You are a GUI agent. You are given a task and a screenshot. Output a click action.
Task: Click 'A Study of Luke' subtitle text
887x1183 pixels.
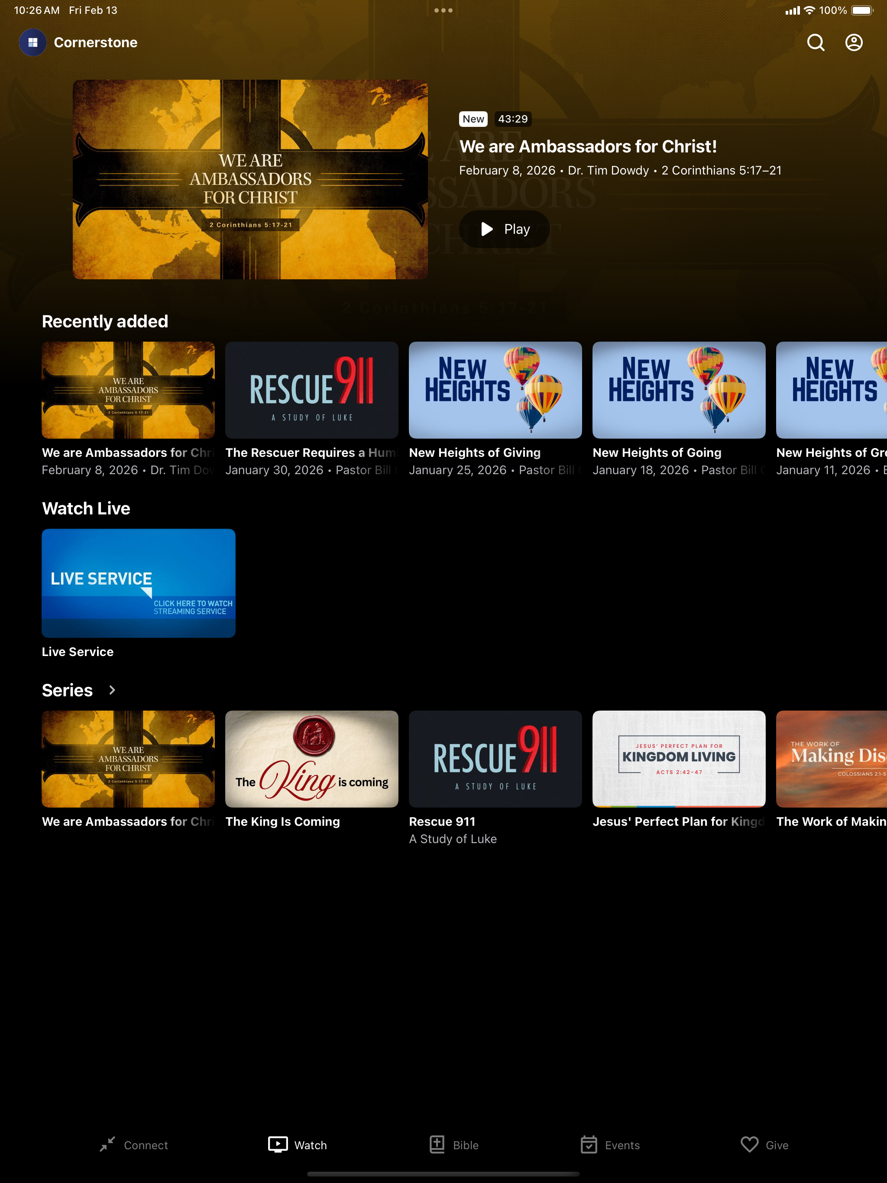453,839
